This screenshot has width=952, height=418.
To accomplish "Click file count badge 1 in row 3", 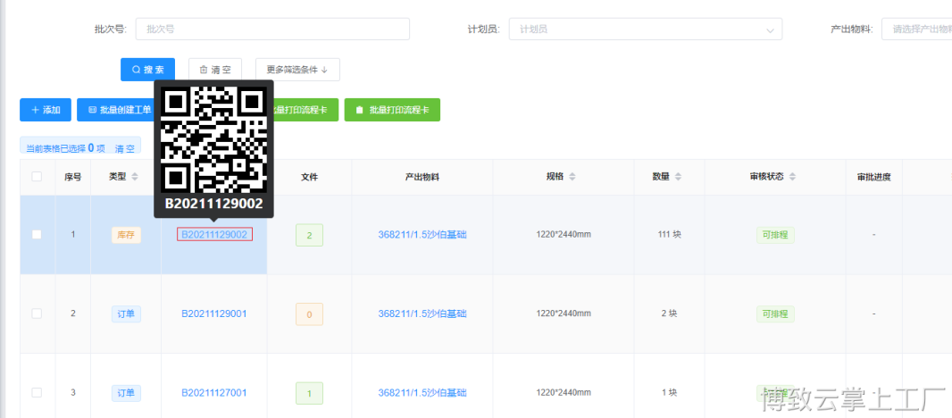I will 310,393.
